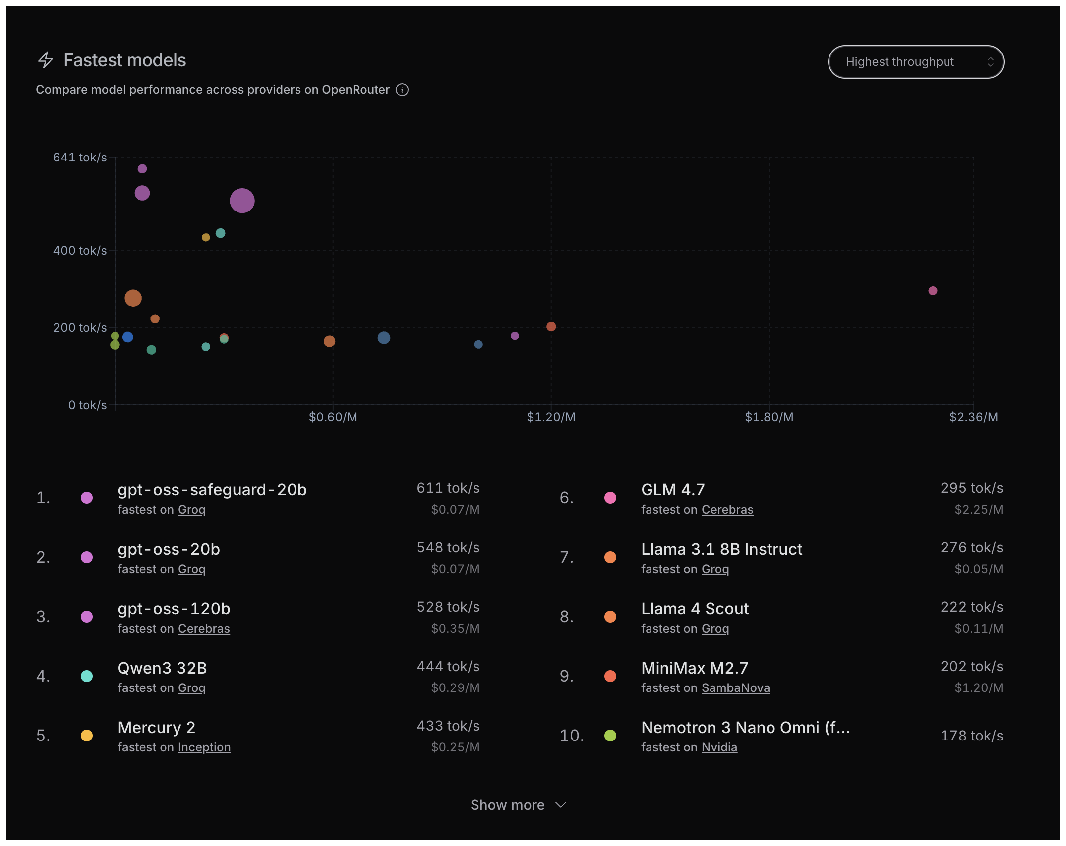This screenshot has height=846, width=1066.
Task: Click the orange dot beside Llama 4 Scout
Action: coord(610,617)
